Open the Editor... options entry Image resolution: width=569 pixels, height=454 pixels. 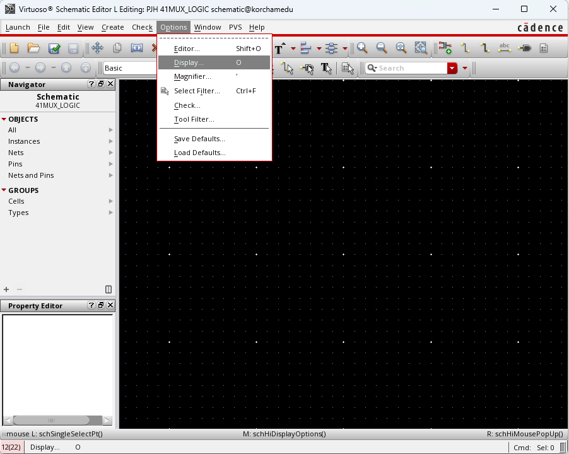click(x=214, y=49)
